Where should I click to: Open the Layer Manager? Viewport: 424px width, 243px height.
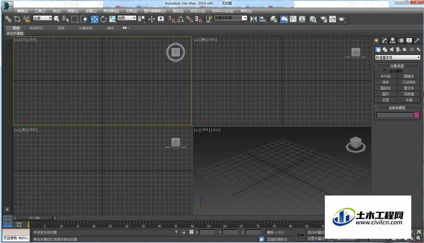273,19
